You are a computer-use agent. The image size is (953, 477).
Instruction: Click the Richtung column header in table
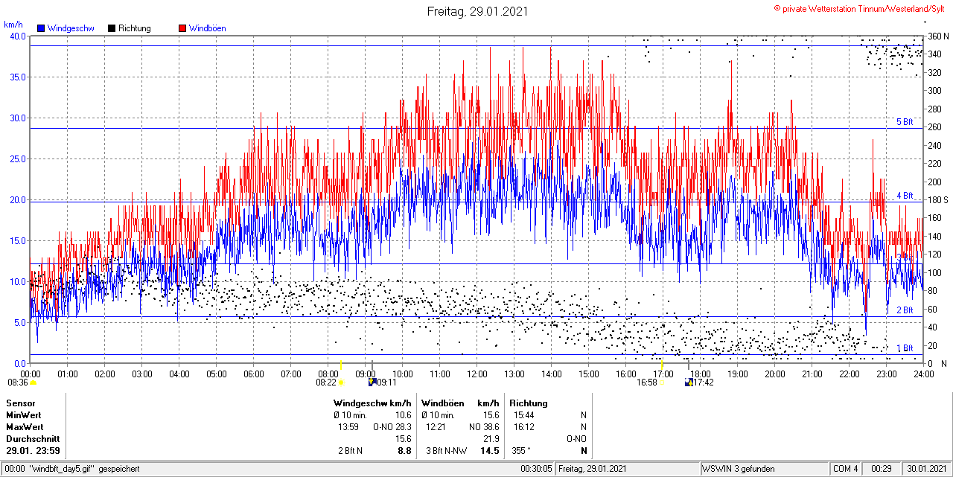[529, 403]
